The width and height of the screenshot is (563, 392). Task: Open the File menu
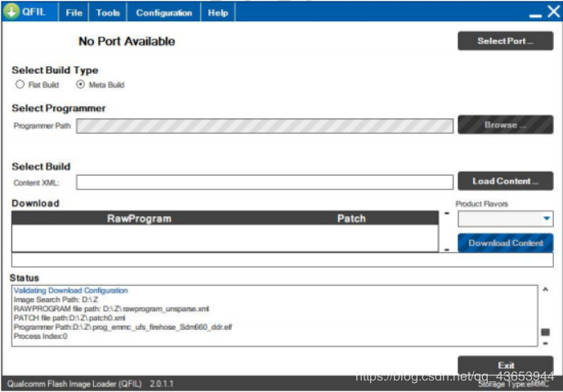click(74, 12)
